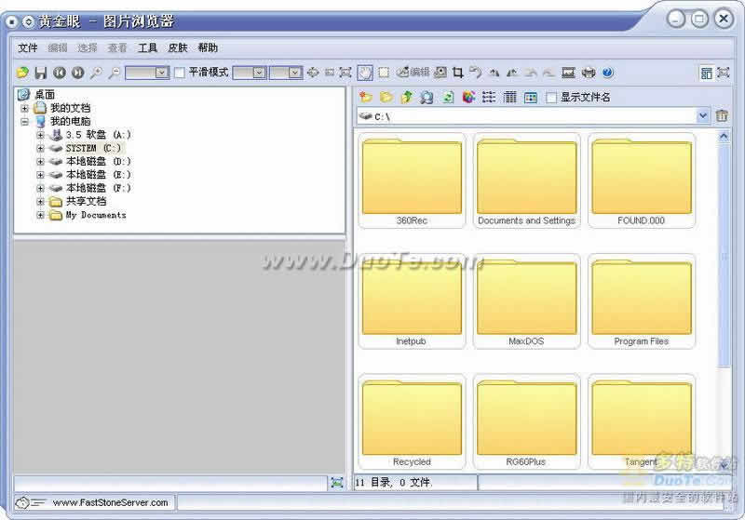This screenshot has height=520, width=745.
Task: Open the 皮肤 menu
Action: [x=178, y=48]
